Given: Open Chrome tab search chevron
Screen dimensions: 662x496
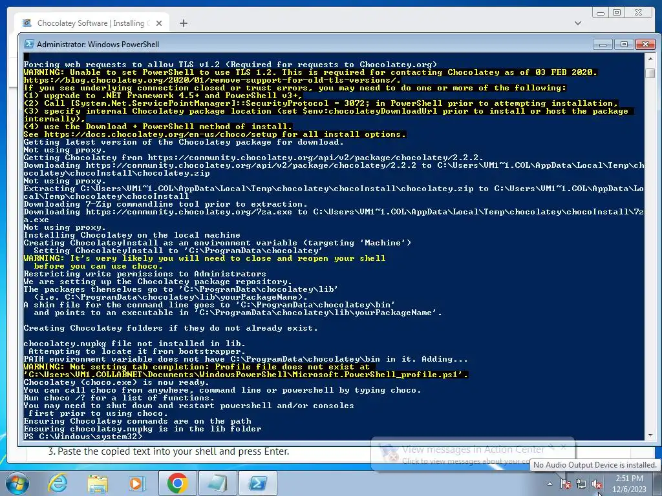Looking at the screenshot, I should [x=577, y=23].
